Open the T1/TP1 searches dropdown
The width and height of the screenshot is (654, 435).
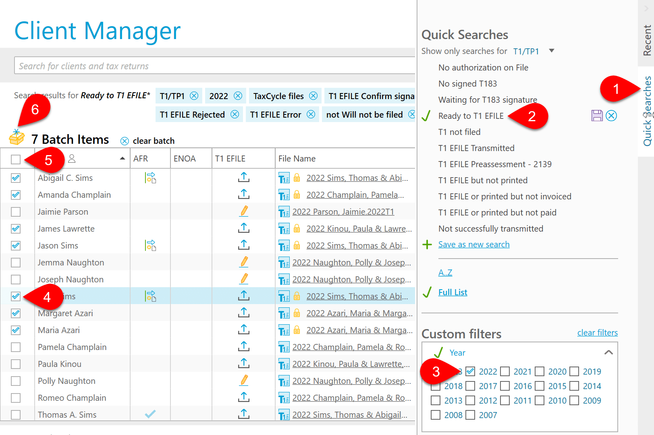coord(552,51)
